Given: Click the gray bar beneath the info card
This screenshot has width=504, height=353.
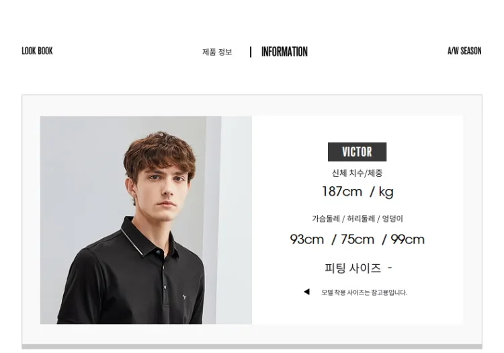Looking at the screenshot, I should pyautogui.click(x=252, y=346).
